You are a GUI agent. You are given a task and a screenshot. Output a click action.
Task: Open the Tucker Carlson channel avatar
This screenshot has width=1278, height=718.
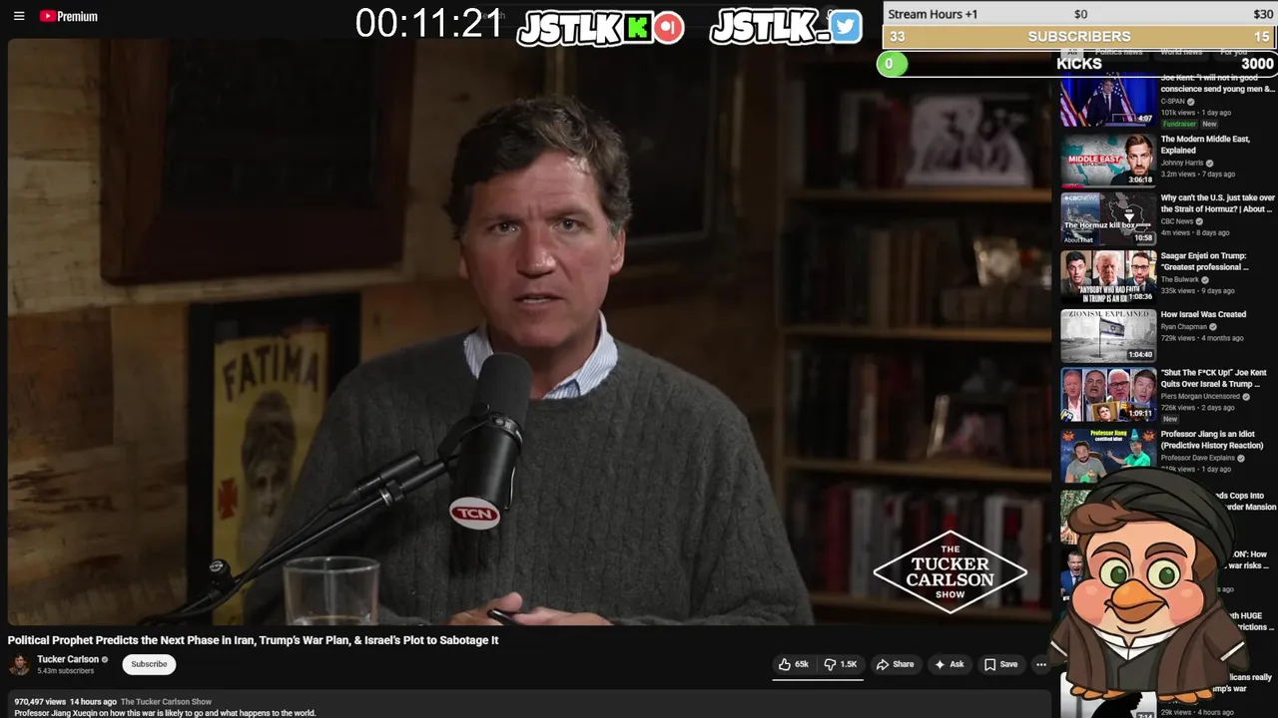pos(19,664)
